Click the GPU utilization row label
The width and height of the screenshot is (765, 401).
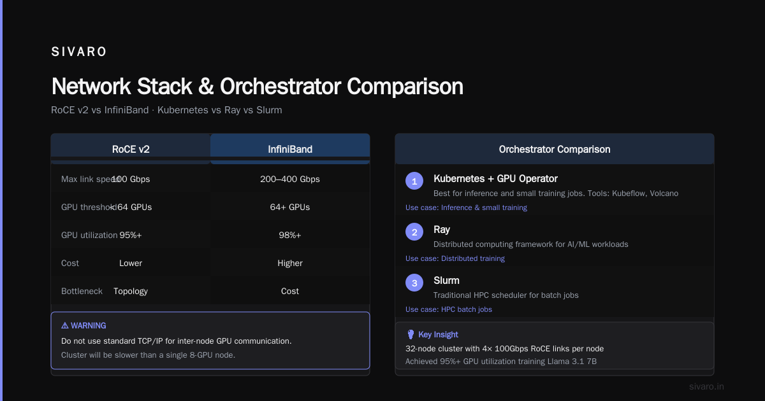[x=89, y=235]
